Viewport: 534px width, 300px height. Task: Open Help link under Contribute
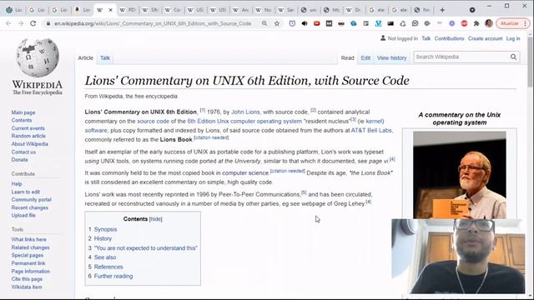coord(17,183)
